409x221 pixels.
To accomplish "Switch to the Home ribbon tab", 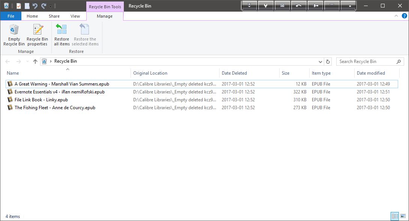I will point(32,16).
